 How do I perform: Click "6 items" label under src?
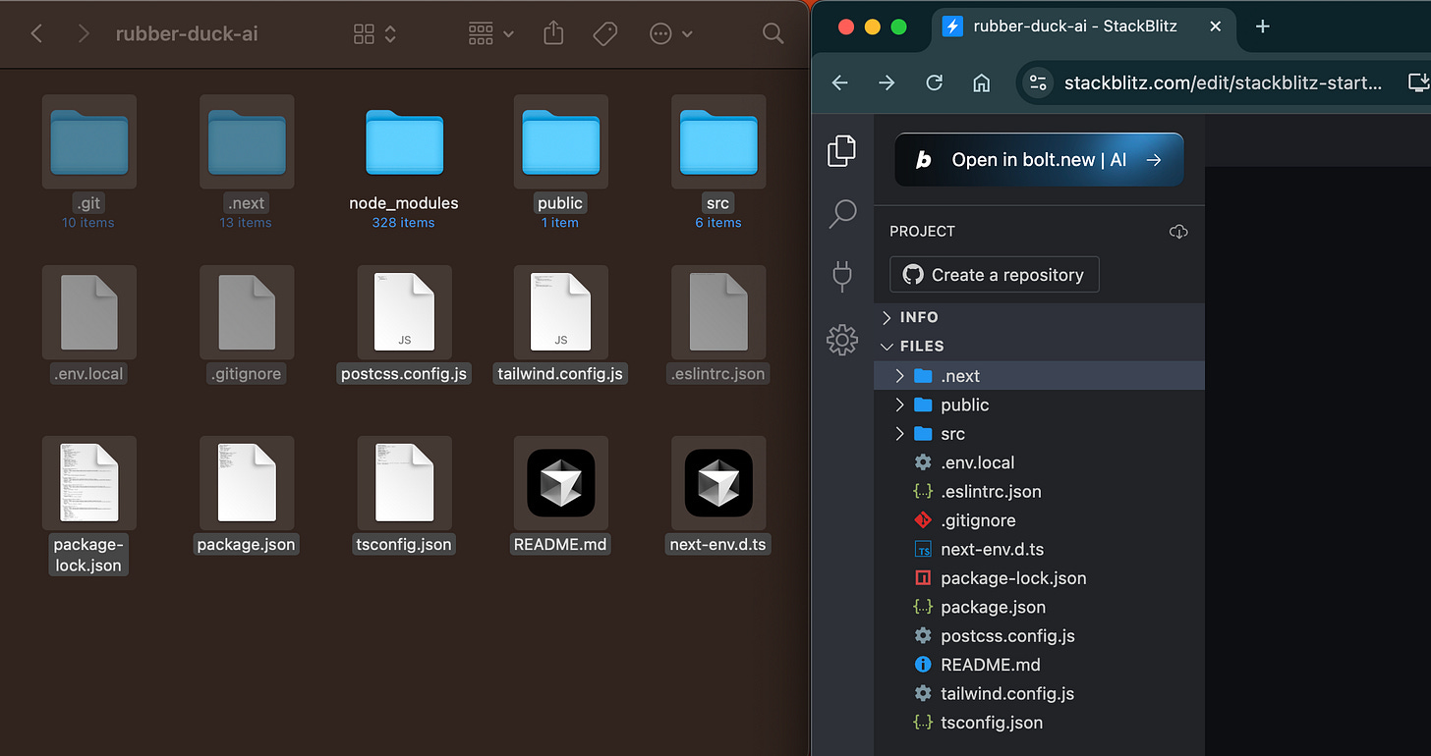[x=718, y=223]
